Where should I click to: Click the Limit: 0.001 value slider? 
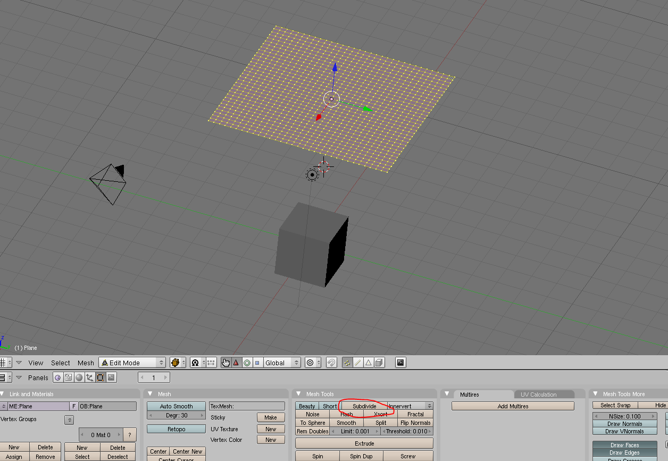(x=355, y=431)
